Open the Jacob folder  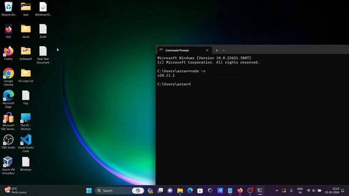click(x=26, y=31)
